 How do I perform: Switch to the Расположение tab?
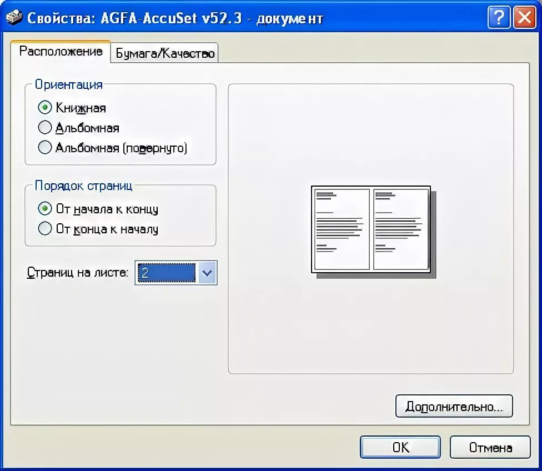61,52
